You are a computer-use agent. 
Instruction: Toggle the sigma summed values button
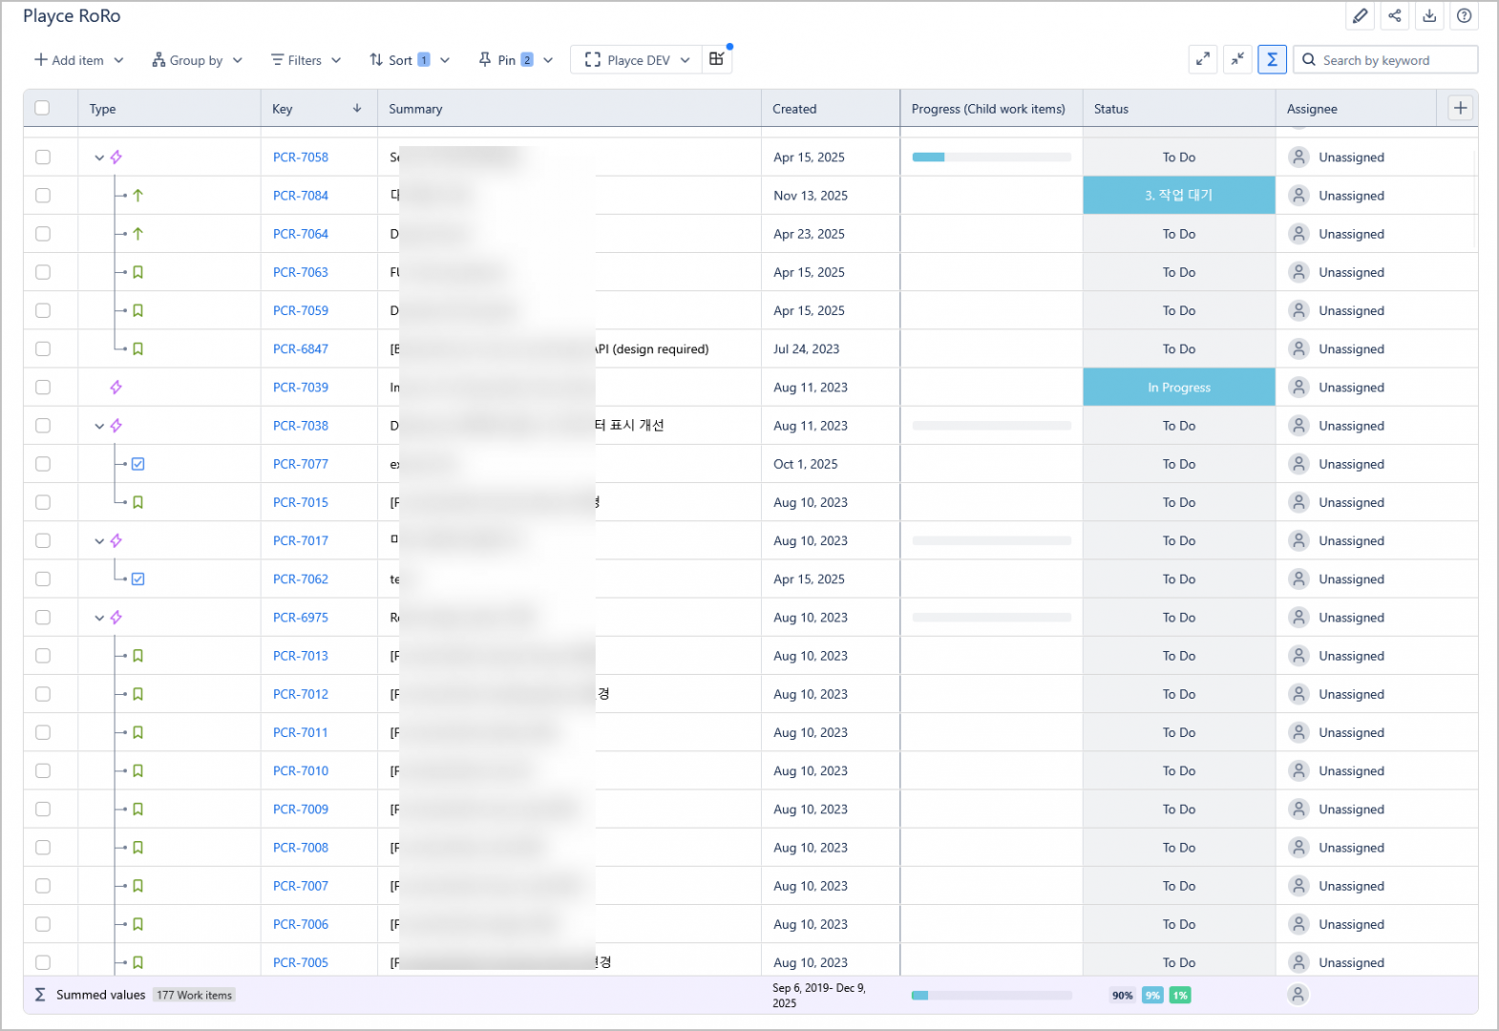click(x=1272, y=59)
